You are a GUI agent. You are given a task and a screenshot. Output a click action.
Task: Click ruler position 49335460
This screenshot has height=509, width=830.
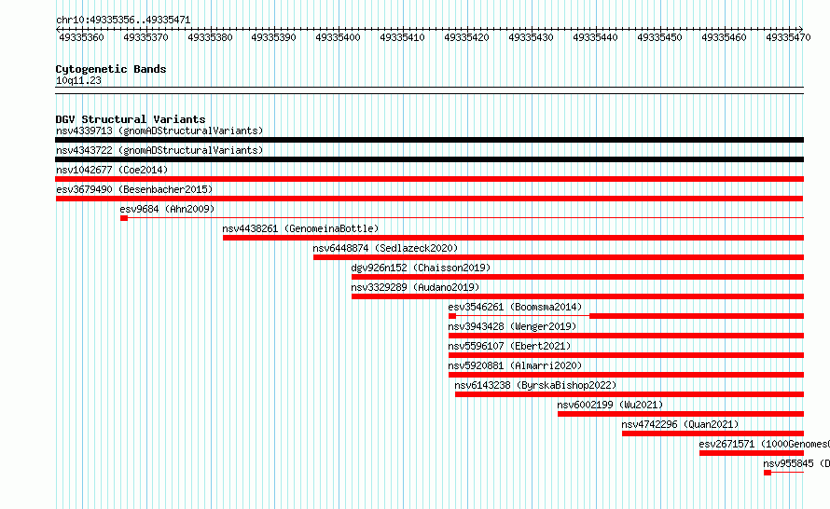point(724,37)
